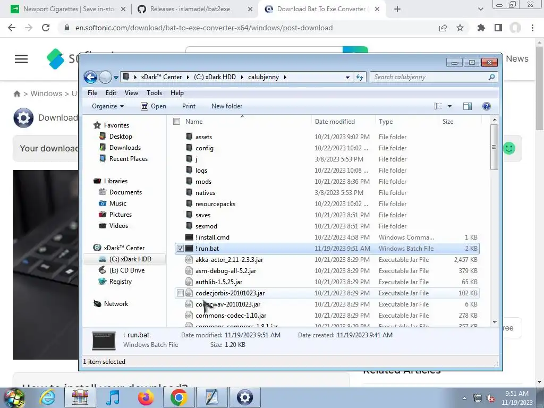This screenshot has height=408, width=544.
Task: Check the codecjorbis-20101023.jar checkbox
Action: point(180,293)
